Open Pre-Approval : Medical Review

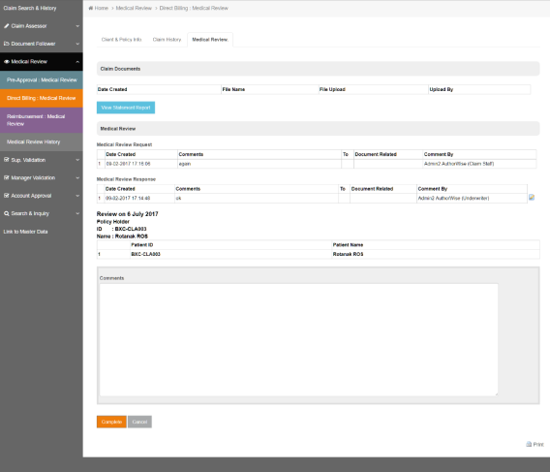pyautogui.click(x=42, y=80)
